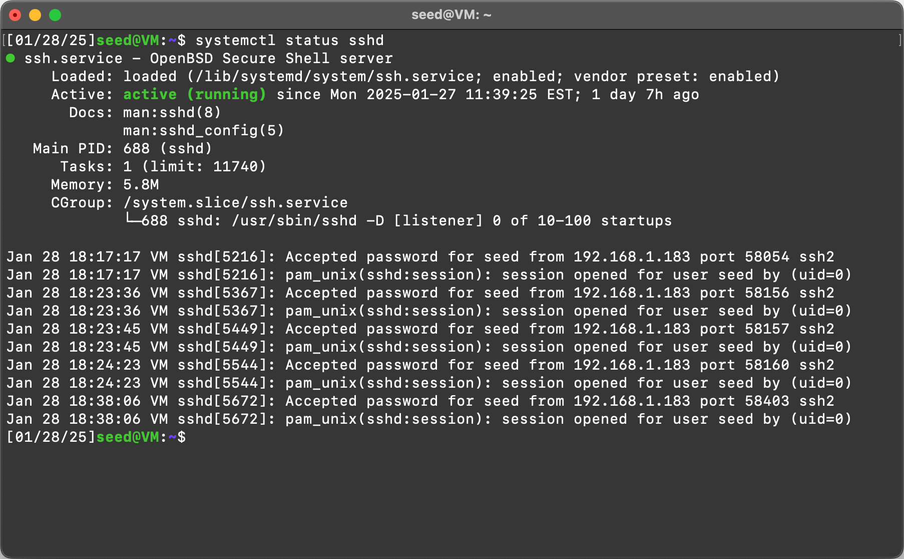This screenshot has height=559, width=904.
Task: Minimize the terminal with the yellow button
Action: 35,15
